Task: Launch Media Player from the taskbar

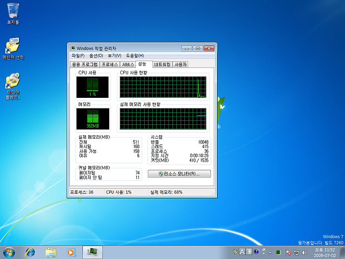Action: 71,252
